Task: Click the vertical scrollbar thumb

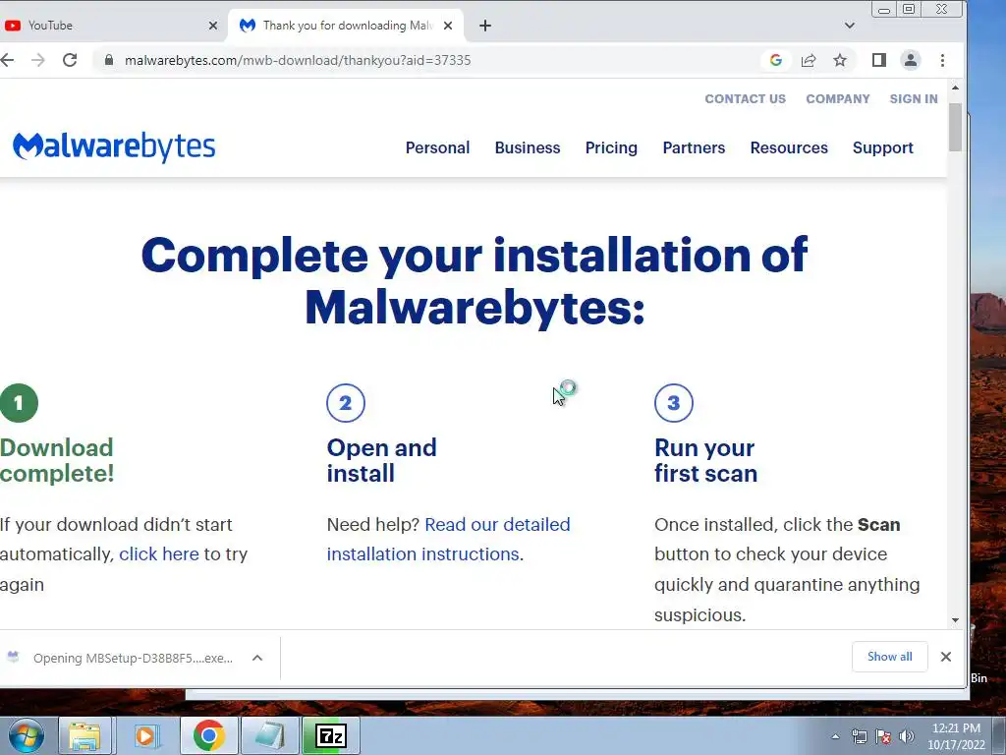Action: [955, 127]
